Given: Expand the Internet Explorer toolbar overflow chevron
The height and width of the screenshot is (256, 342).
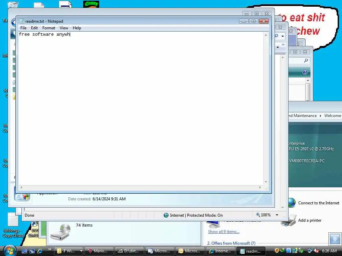Looking at the screenshot, I should (x=283, y=45).
